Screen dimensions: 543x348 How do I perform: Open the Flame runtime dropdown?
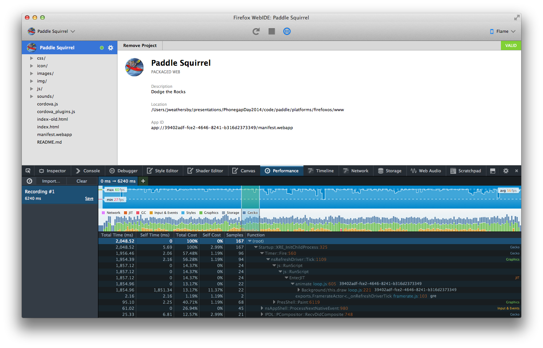503,31
